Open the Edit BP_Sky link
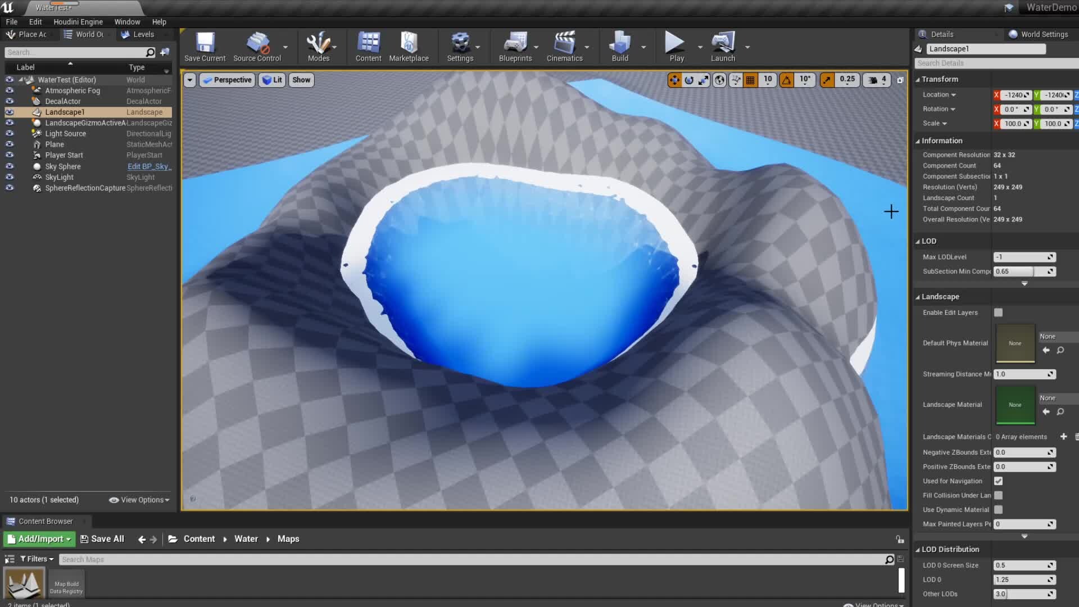 click(149, 166)
